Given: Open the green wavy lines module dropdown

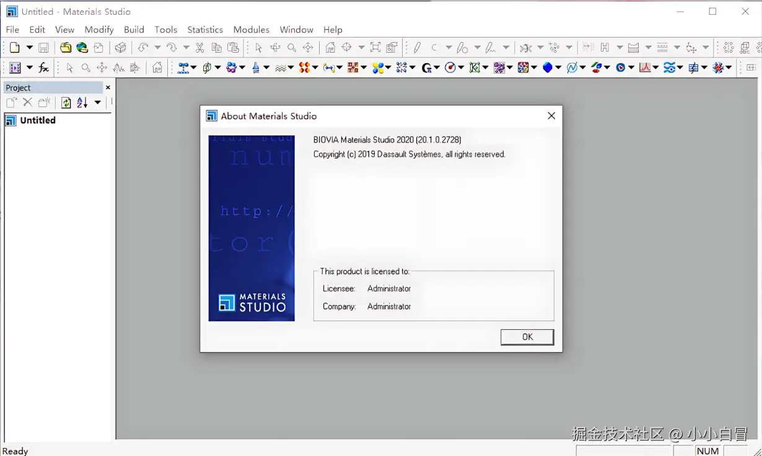Looking at the screenshot, I should [291, 68].
